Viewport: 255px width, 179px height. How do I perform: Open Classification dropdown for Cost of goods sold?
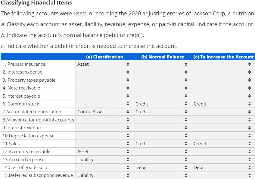coord(104,168)
